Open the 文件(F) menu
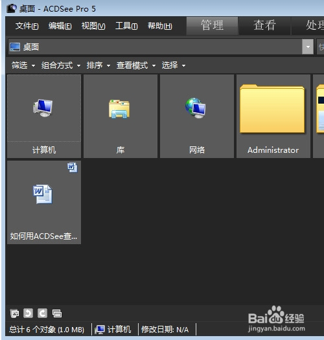324x340 pixels. point(27,27)
